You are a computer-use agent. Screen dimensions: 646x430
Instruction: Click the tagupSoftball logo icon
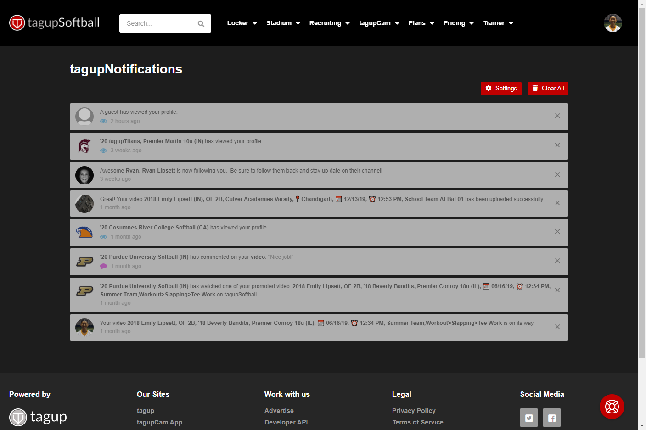pyautogui.click(x=17, y=23)
